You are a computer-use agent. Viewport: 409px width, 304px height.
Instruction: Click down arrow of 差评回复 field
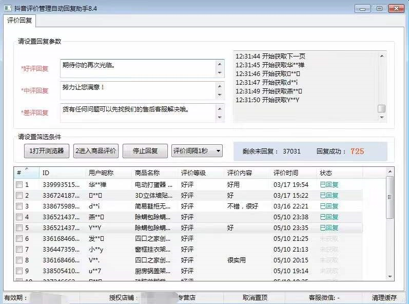[220, 117]
